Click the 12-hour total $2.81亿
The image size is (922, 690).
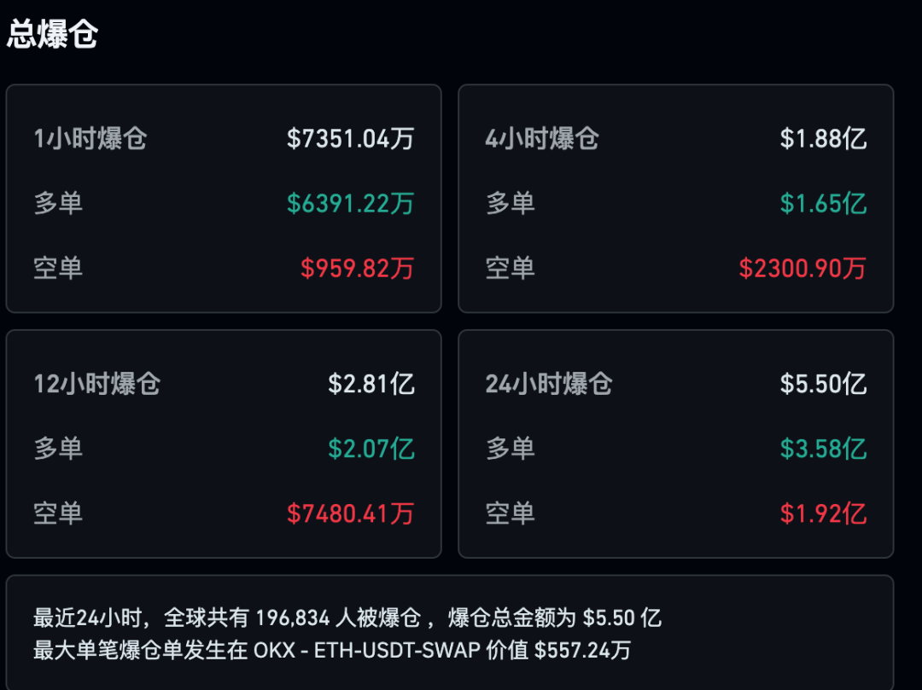[371, 383]
